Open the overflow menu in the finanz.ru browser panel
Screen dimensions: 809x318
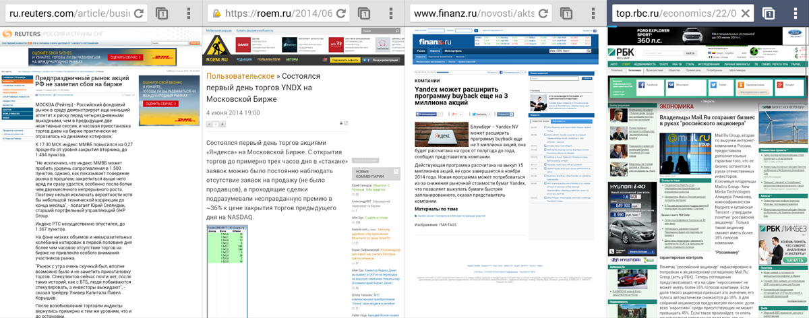[593, 13]
